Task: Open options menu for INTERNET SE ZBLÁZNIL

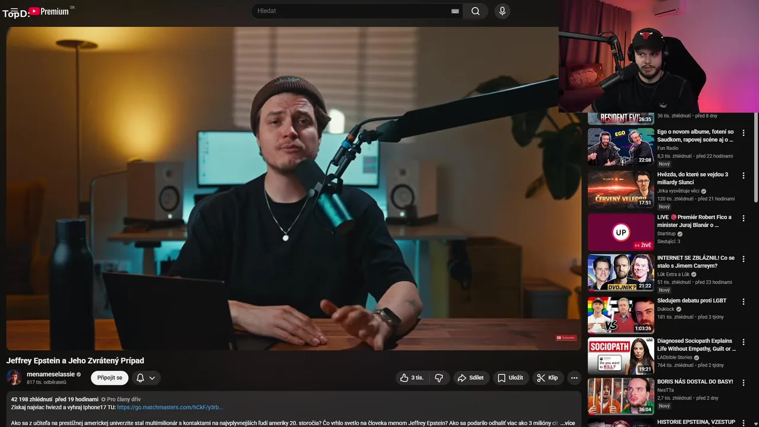Action: 744,260
